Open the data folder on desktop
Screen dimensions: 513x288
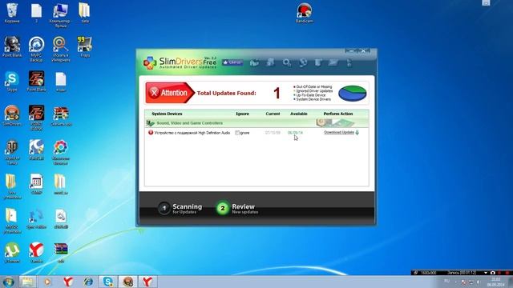85,13
